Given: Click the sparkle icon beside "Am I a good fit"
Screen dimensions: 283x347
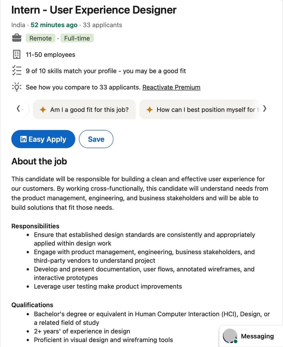Looking at the screenshot, I should (43, 110).
